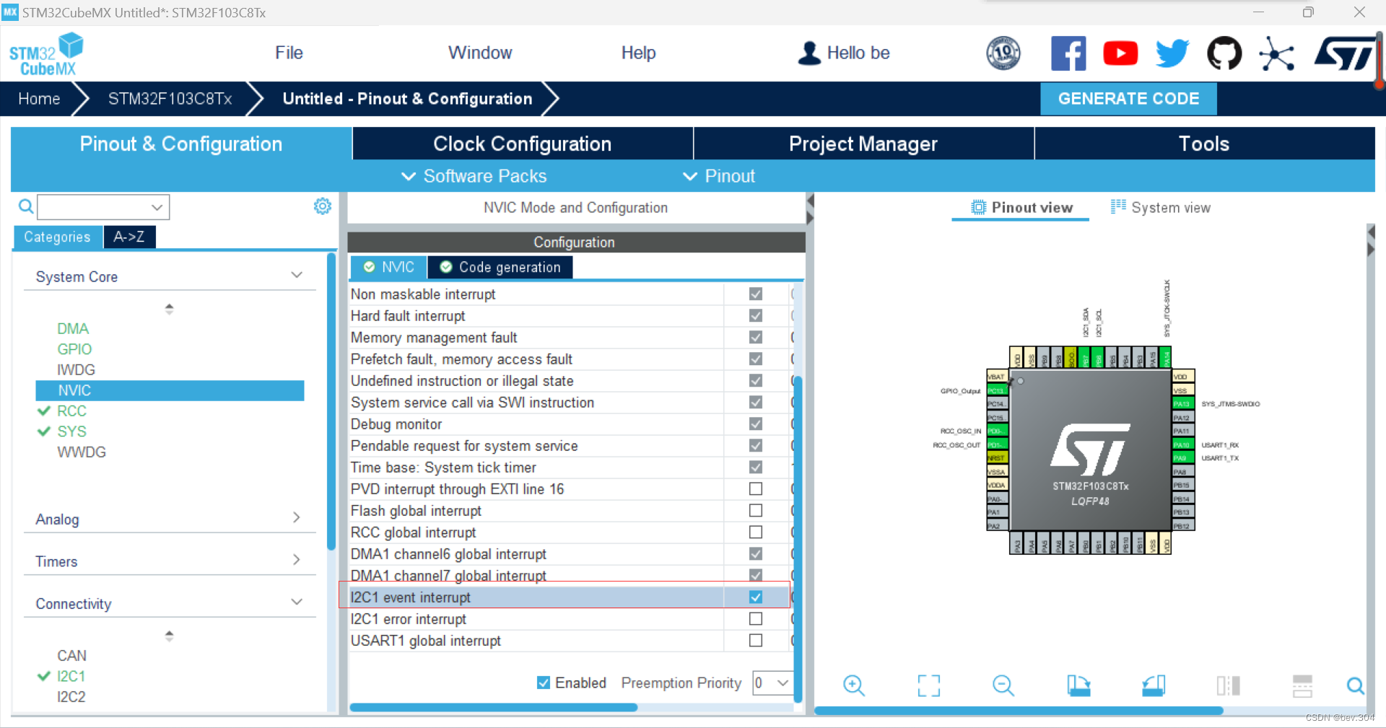Enable RCC global interrupt checkbox
Image resolution: width=1386 pixels, height=728 pixels.
click(x=756, y=532)
